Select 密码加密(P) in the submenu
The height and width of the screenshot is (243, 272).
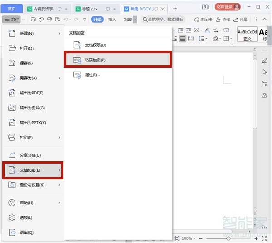tap(118, 60)
